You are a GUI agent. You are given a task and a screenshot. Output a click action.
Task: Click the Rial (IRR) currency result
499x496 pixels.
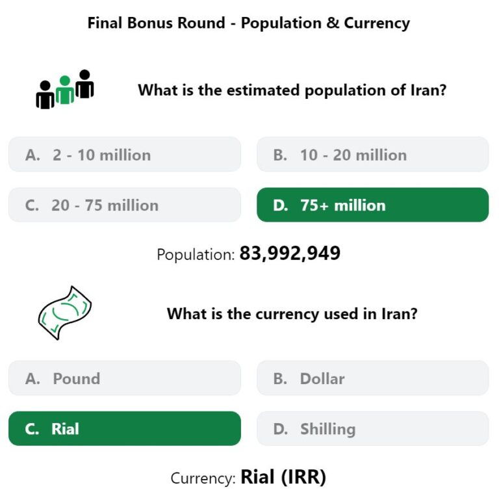[283, 477]
